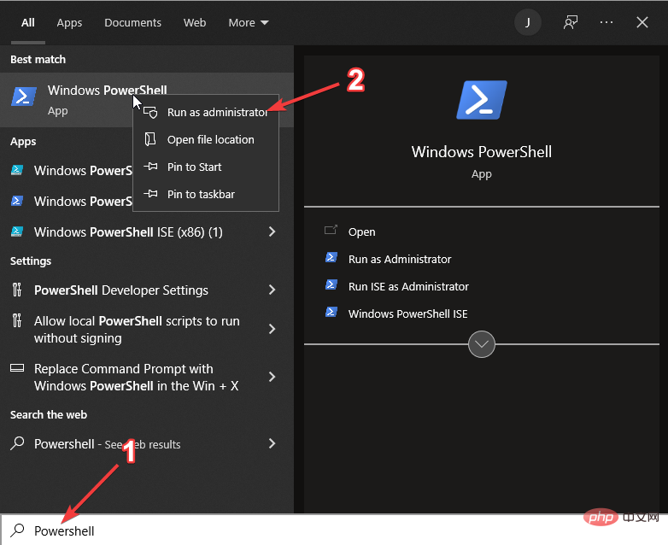The height and width of the screenshot is (545, 668).
Task: Click the first Apps PowerShell ISE icon
Action: click(x=17, y=170)
